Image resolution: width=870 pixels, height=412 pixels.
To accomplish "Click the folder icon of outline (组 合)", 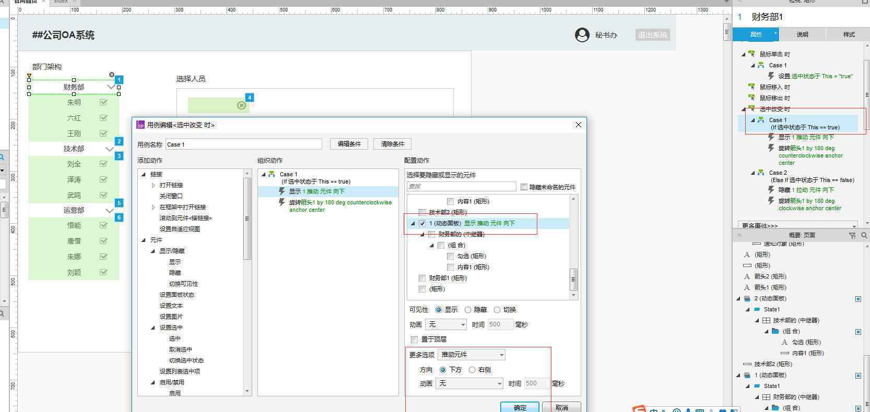I will [775, 331].
